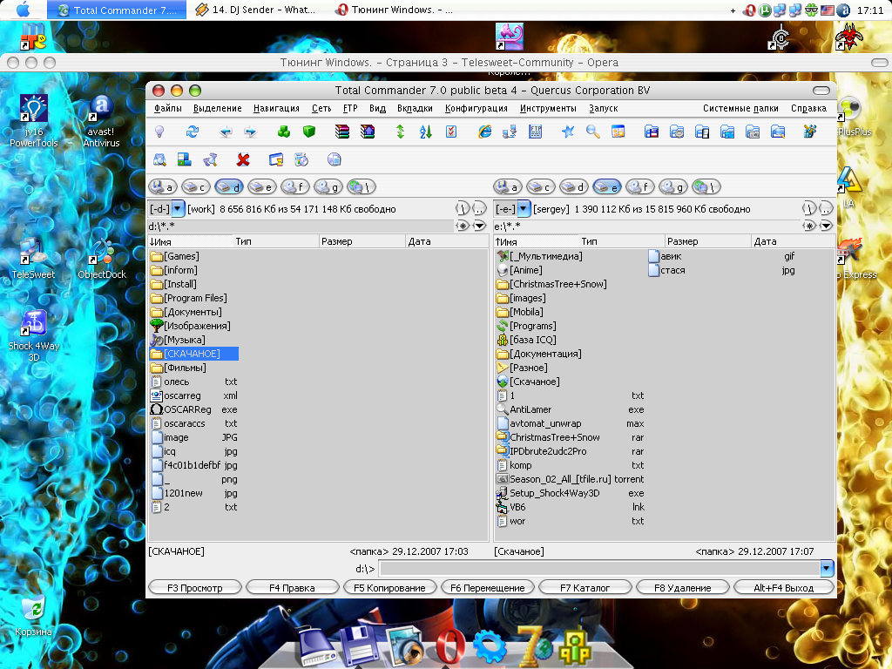Open the Инструменты menu
This screenshot has width=892, height=669.
548,108
